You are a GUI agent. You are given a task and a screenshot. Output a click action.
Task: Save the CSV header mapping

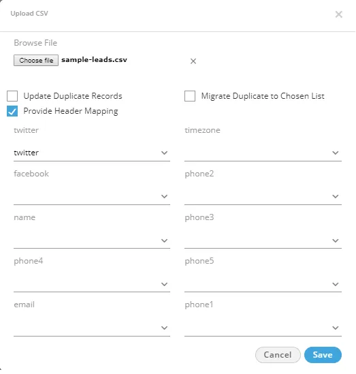pyautogui.click(x=323, y=355)
